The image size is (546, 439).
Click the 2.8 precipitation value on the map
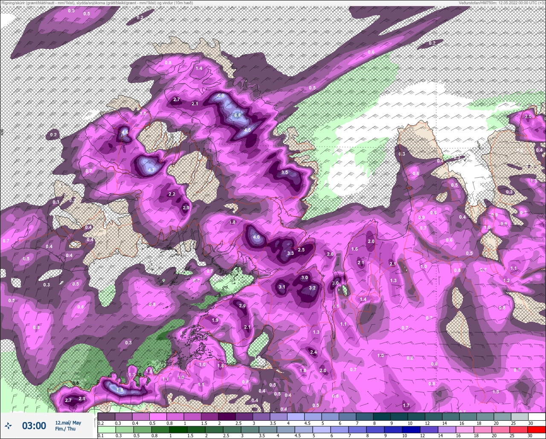pos(82,399)
